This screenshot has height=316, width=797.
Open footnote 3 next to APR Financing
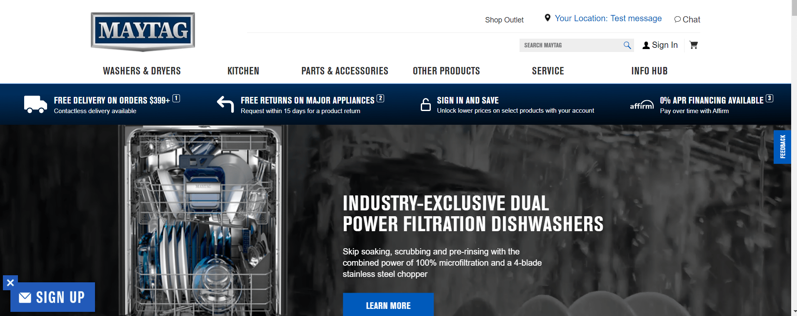(x=770, y=99)
